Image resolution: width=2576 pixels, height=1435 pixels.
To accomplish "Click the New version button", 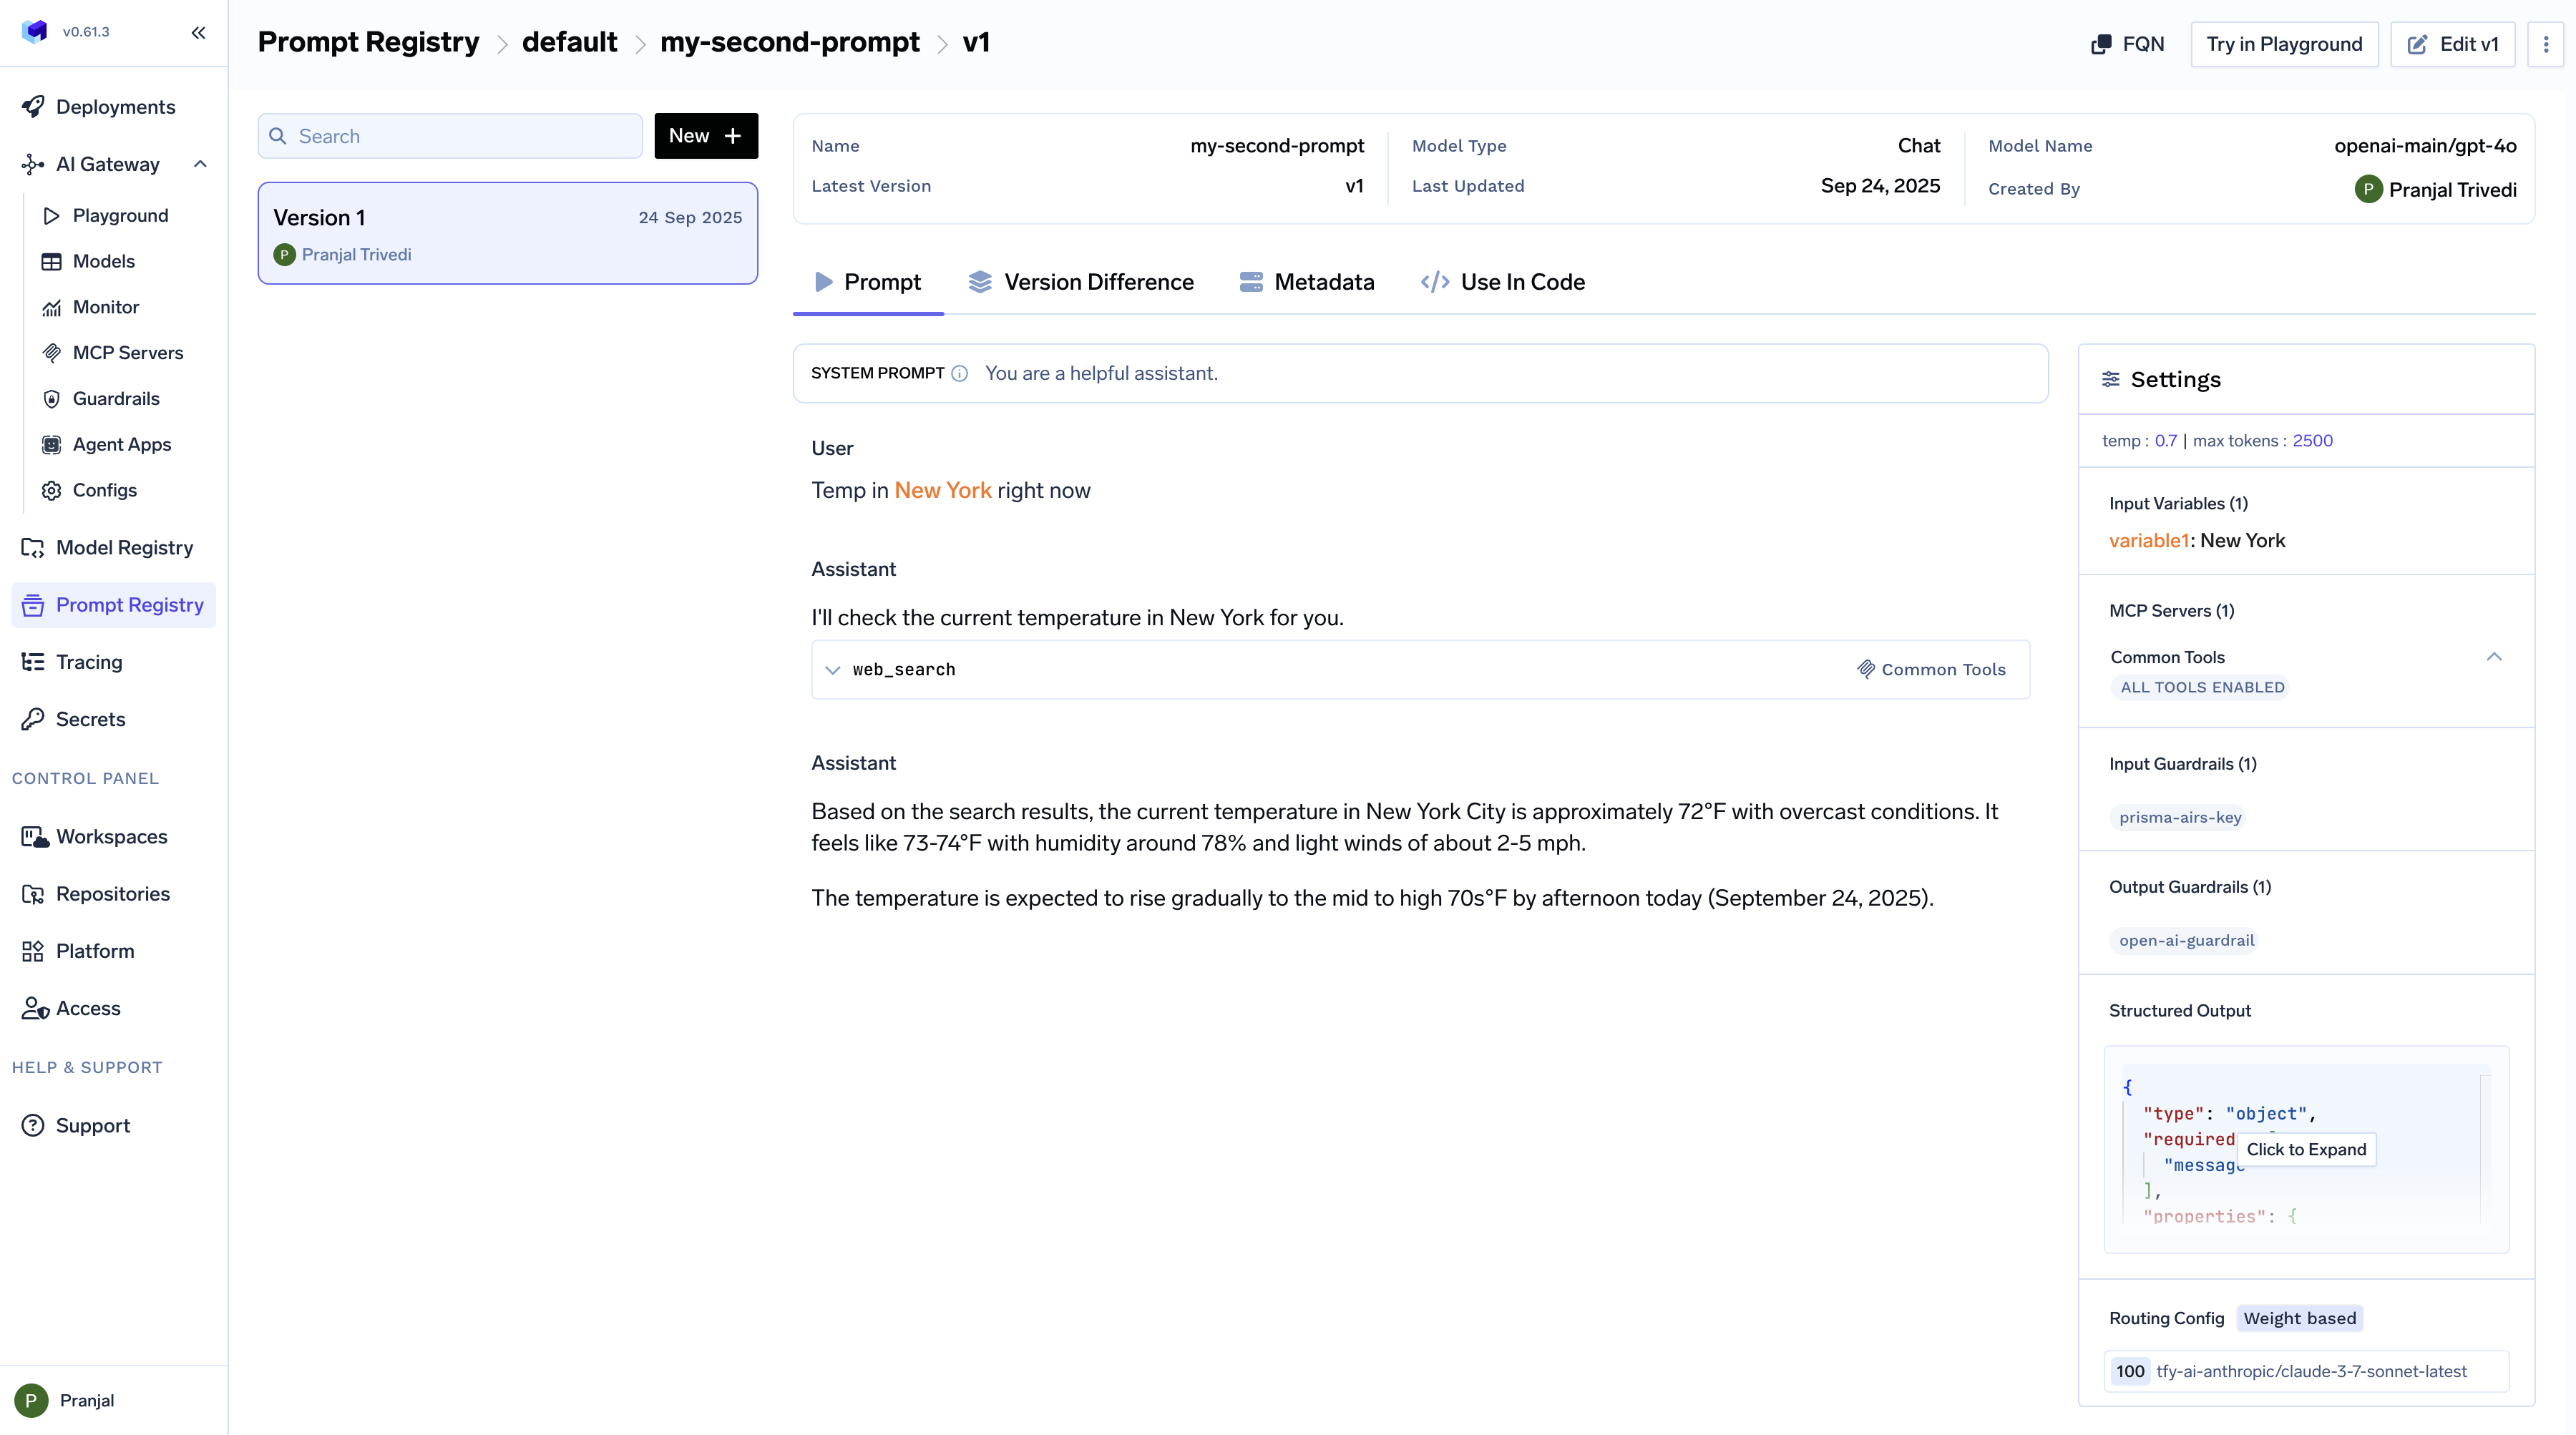I will coord(705,136).
